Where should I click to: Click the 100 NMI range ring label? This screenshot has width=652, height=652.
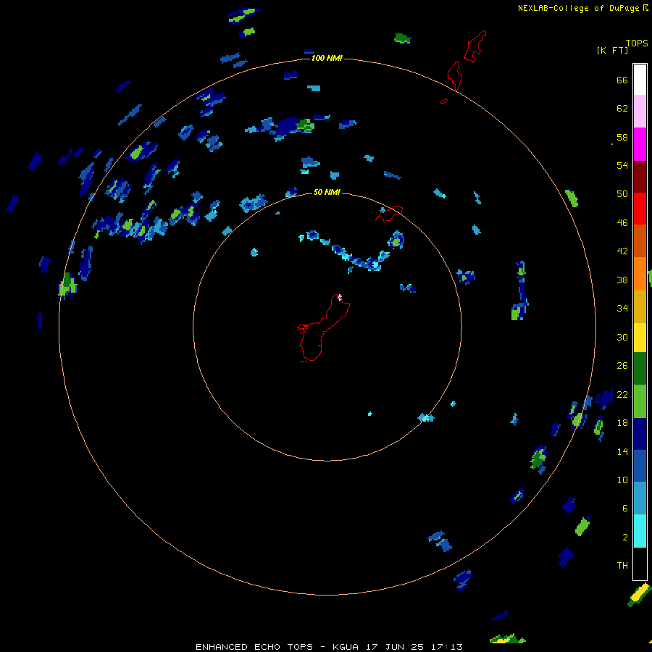(327, 58)
